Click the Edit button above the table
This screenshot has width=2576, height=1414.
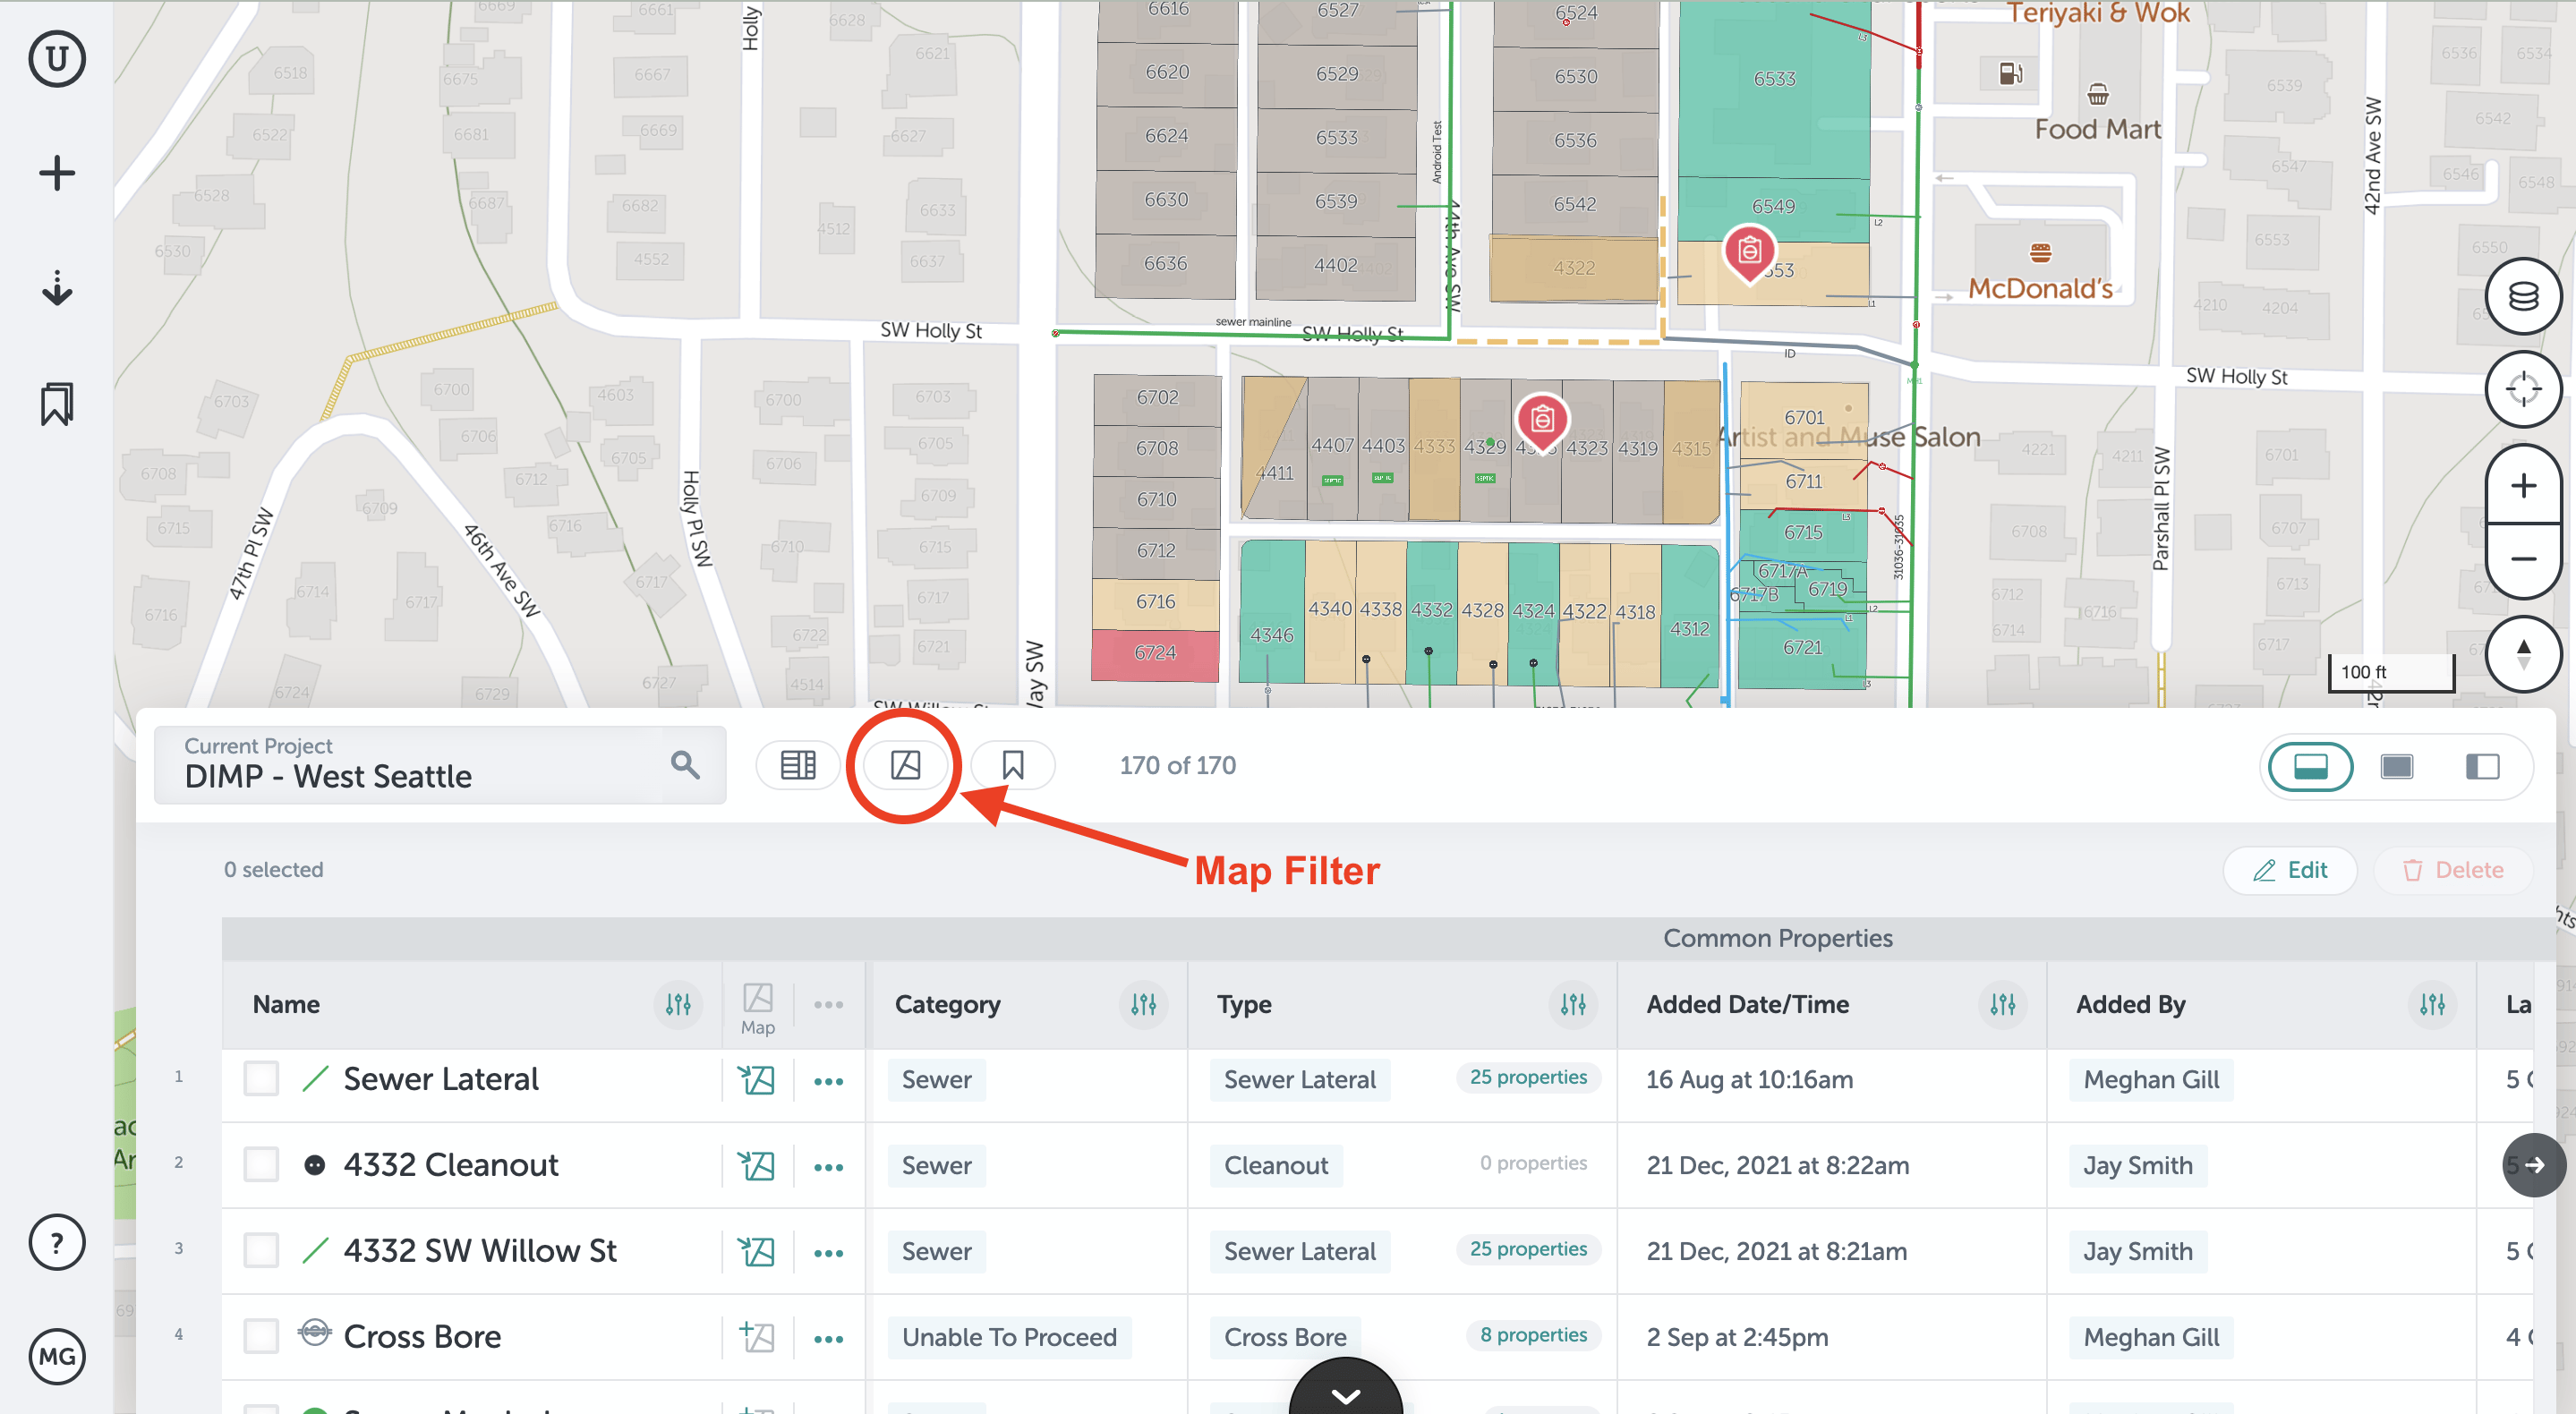pyautogui.click(x=2290, y=869)
